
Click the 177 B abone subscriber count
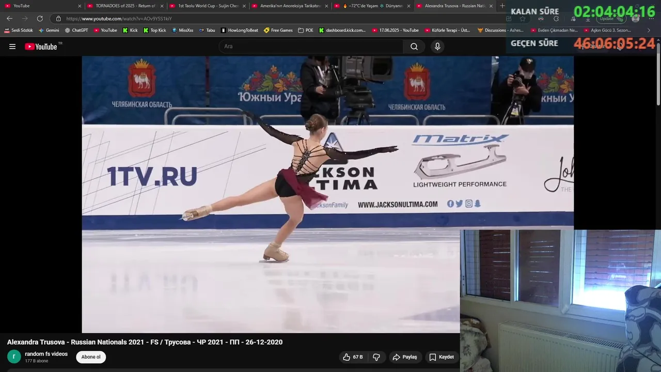(36, 361)
